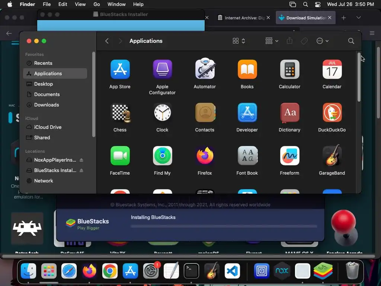This screenshot has height=286, width=381.
Task: Open the DuckDuckGo browser icon
Action: click(332, 112)
